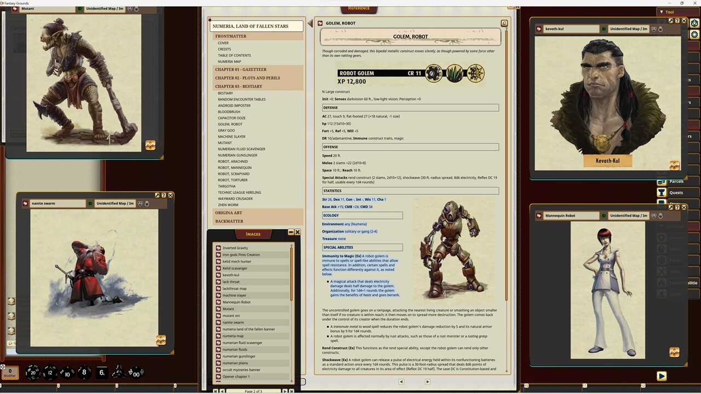Open help for kevoth-kul image window
The width and height of the screenshot is (701, 394).
point(677,21)
